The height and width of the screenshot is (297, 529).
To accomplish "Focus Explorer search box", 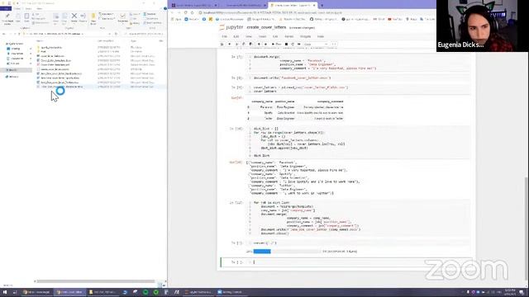I will click(145, 34).
